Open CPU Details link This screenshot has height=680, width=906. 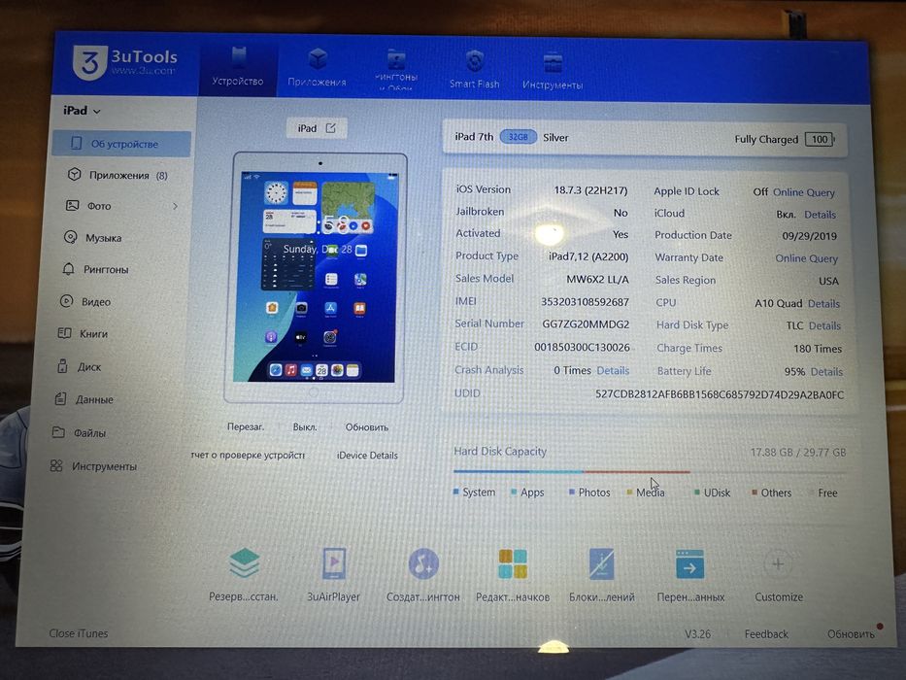pyautogui.click(x=823, y=303)
